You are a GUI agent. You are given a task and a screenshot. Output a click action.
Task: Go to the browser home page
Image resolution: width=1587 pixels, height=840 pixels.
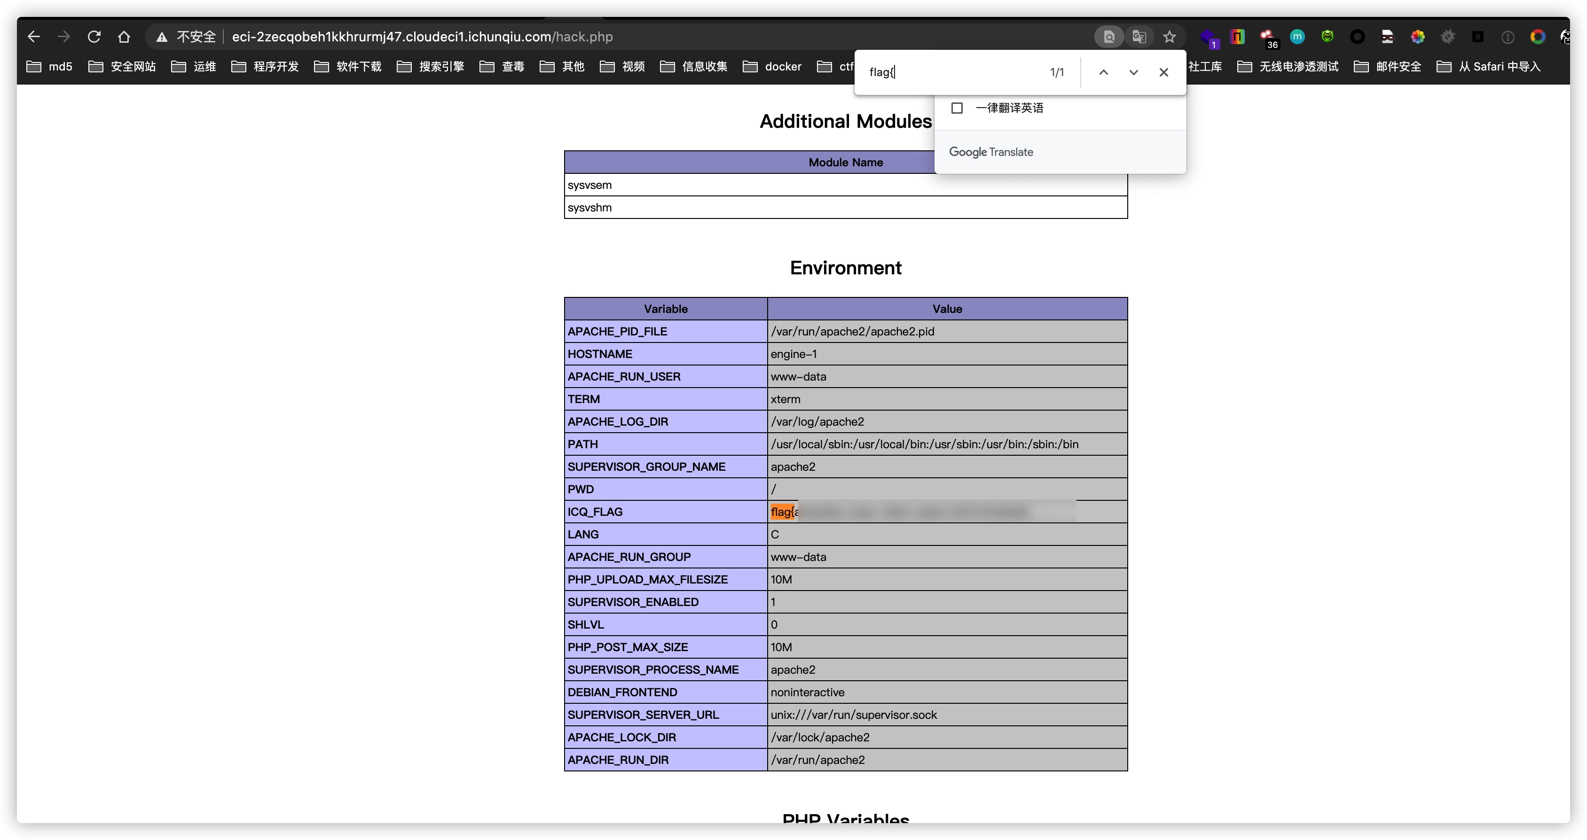124,37
